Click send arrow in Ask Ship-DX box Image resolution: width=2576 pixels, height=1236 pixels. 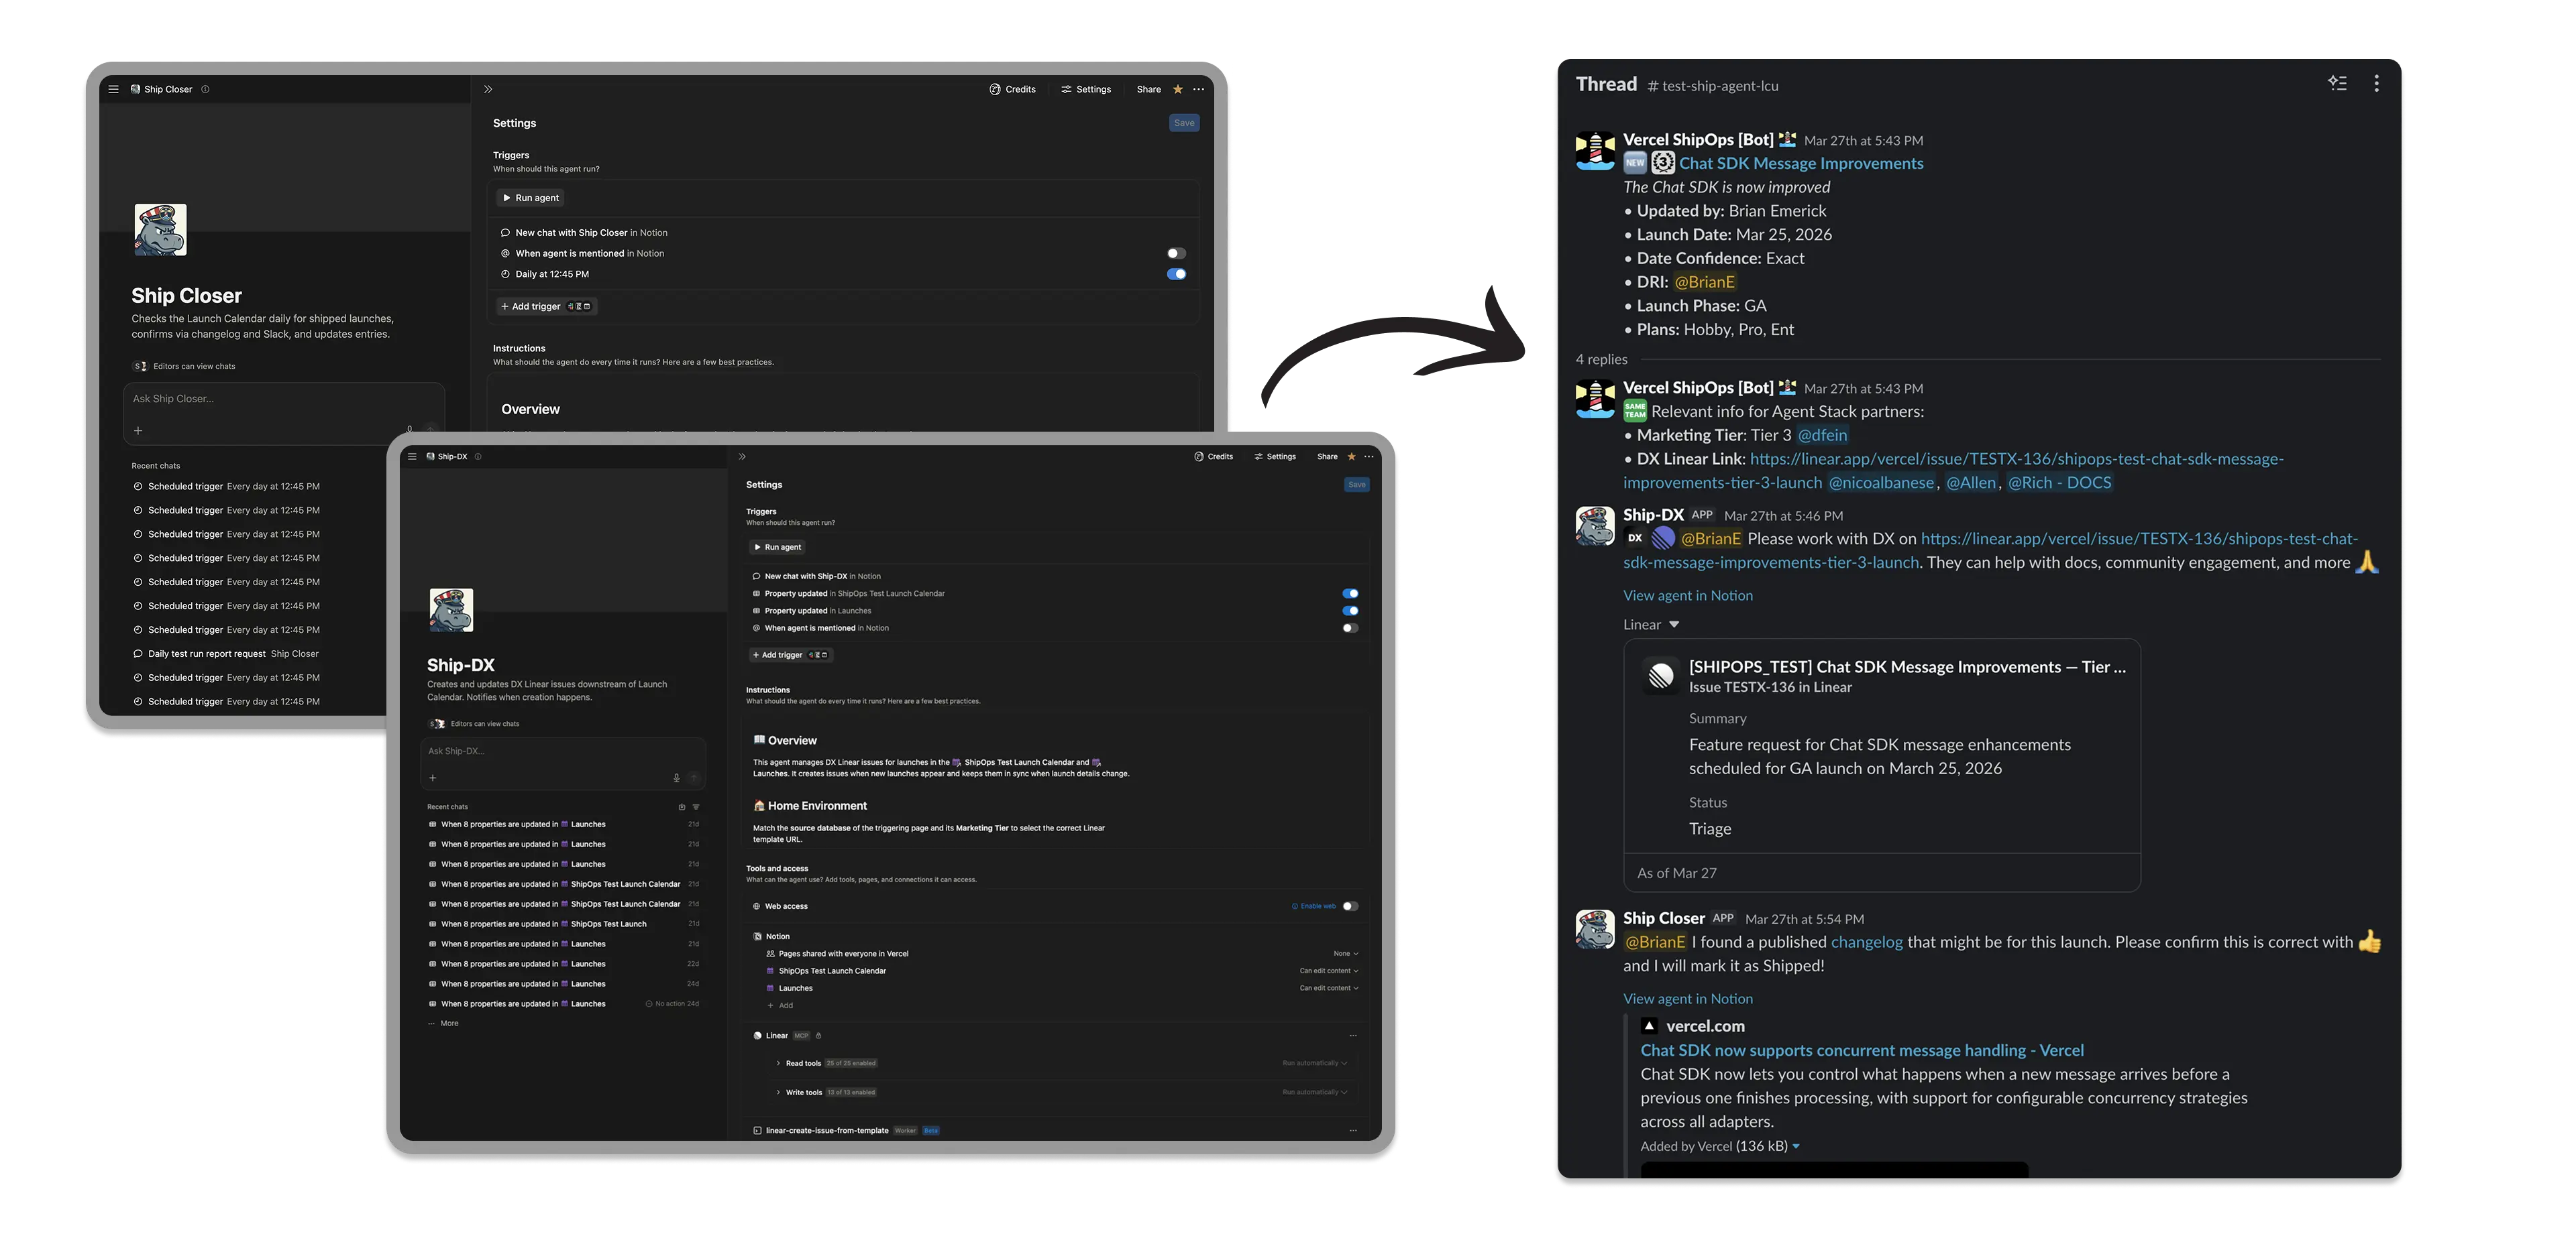pyautogui.click(x=694, y=778)
